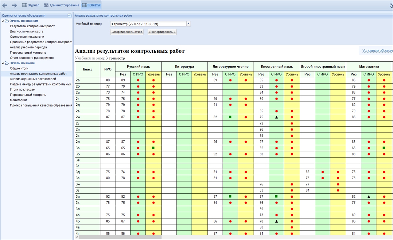Image resolution: width=393 pixels, height=240 pixels.
Task: Click green square in 3а Математика Уровень
Action: coord(384,148)
